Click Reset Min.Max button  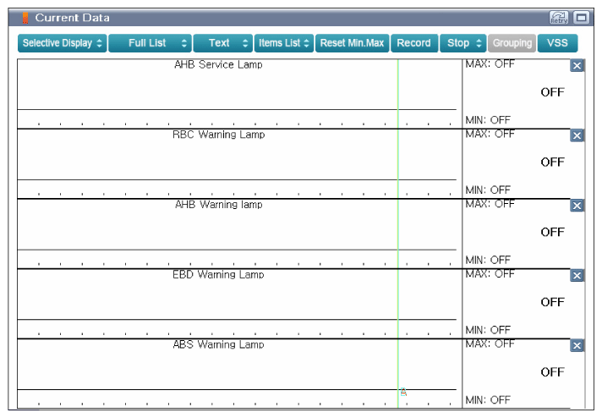pyautogui.click(x=352, y=43)
